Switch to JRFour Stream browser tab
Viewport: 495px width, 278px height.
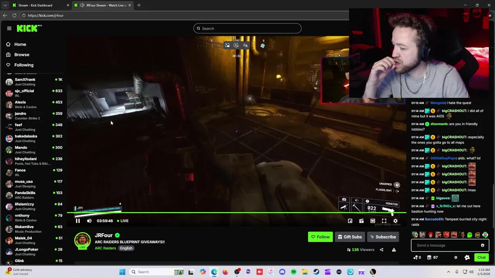(x=103, y=5)
